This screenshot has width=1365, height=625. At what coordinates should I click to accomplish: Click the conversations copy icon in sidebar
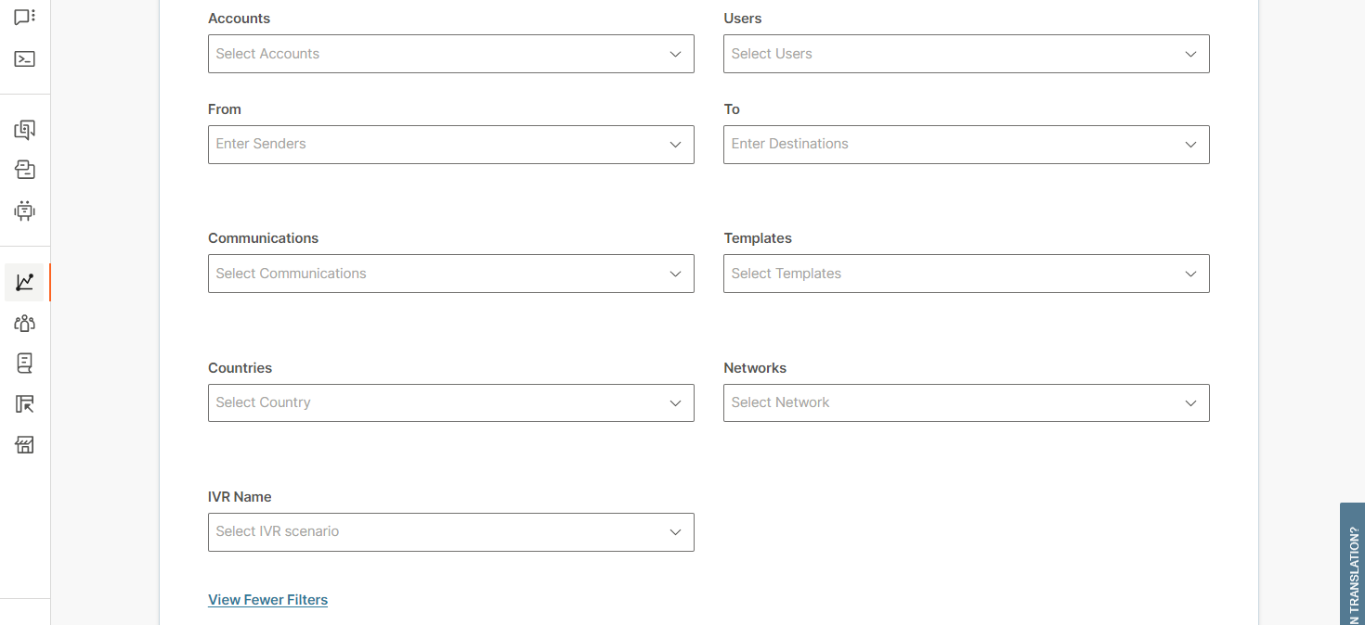(x=25, y=130)
